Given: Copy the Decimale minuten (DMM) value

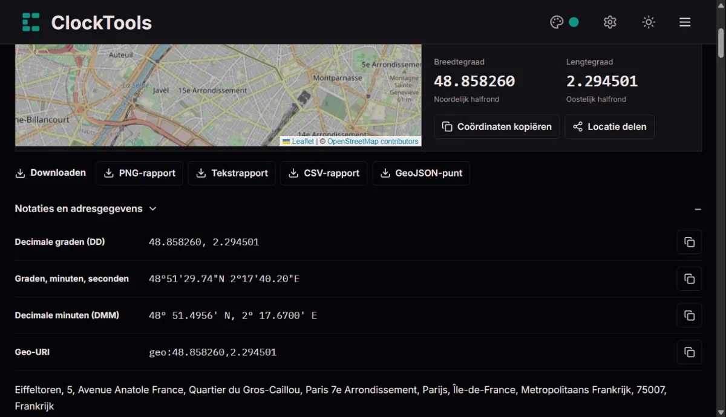Looking at the screenshot, I should point(689,315).
